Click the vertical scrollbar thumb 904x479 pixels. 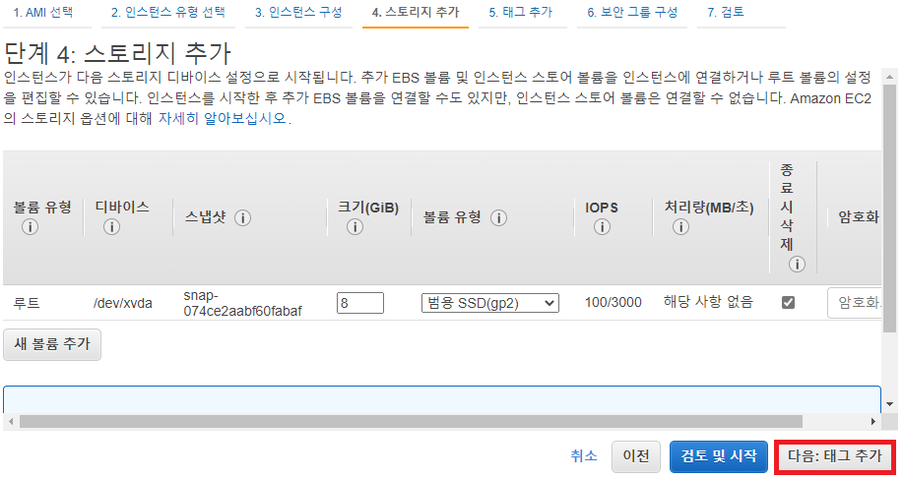890,209
